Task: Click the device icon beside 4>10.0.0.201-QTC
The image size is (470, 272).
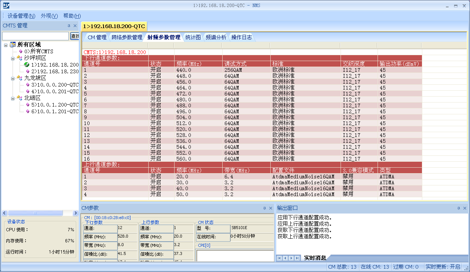Action: (27, 91)
